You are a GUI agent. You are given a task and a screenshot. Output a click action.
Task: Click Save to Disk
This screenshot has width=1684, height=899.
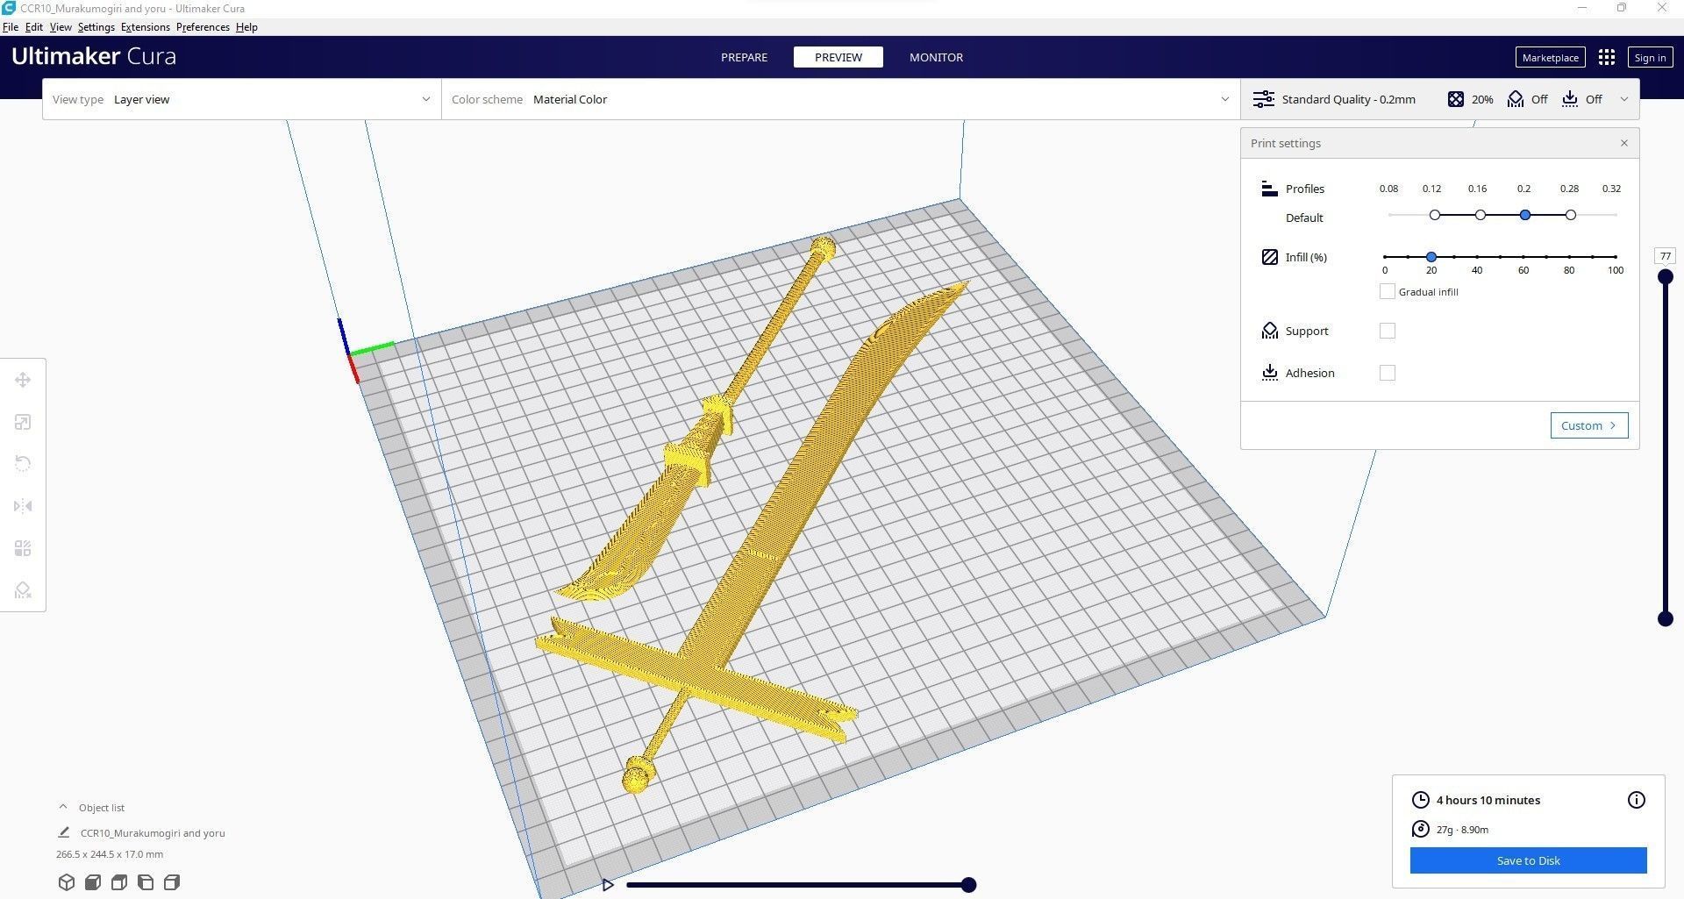pyautogui.click(x=1528, y=860)
